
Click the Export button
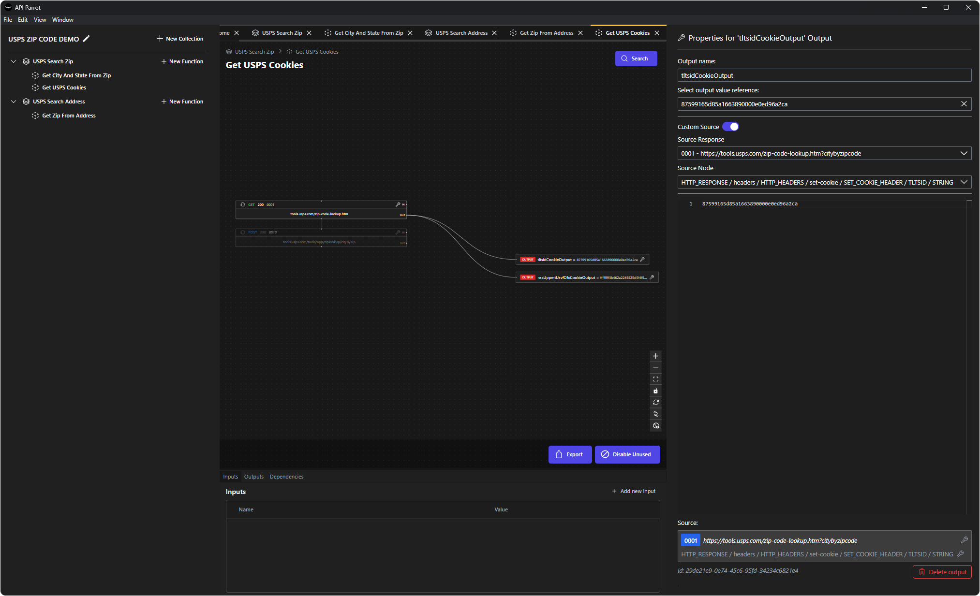point(570,454)
